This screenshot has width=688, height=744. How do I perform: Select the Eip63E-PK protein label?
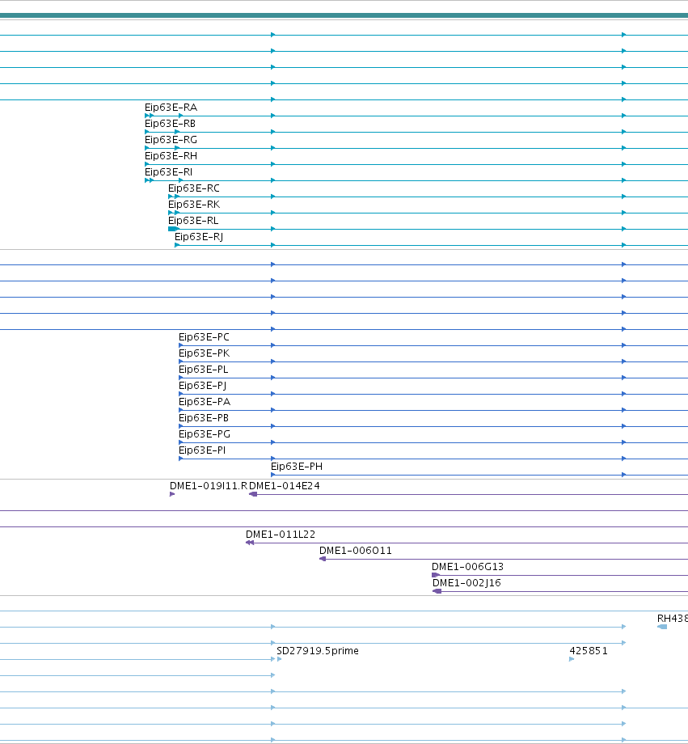pyautogui.click(x=204, y=353)
